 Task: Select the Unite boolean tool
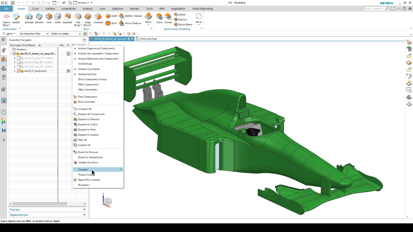click(x=57, y=18)
